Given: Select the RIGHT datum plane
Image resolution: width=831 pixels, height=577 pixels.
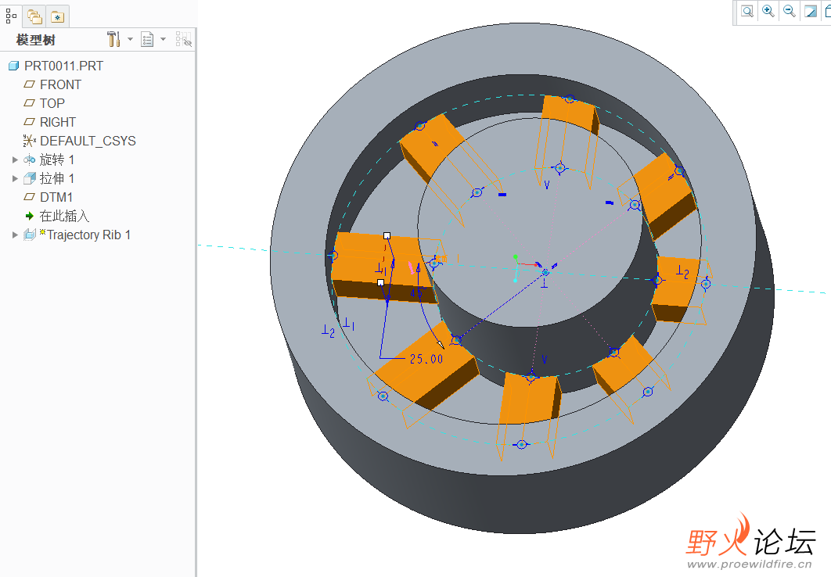Looking at the screenshot, I should pos(50,122).
